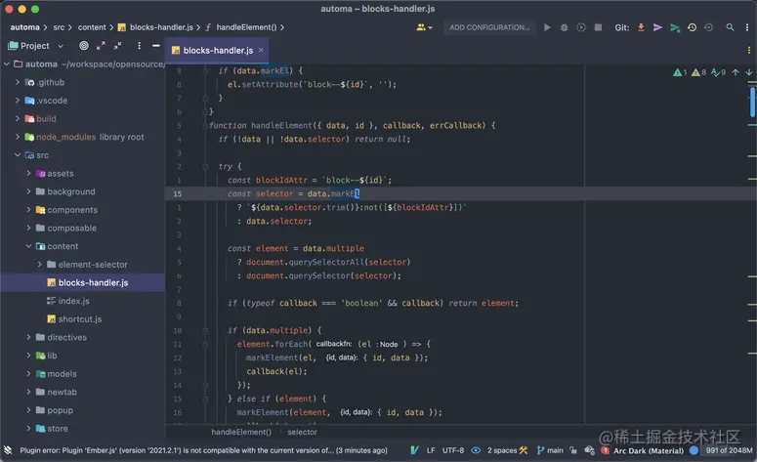Rollback changes with the revert icon
This screenshot has height=462, width=757.
tap(708, 27)
